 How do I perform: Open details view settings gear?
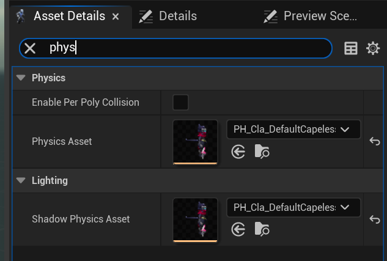(x=373, y=48)
